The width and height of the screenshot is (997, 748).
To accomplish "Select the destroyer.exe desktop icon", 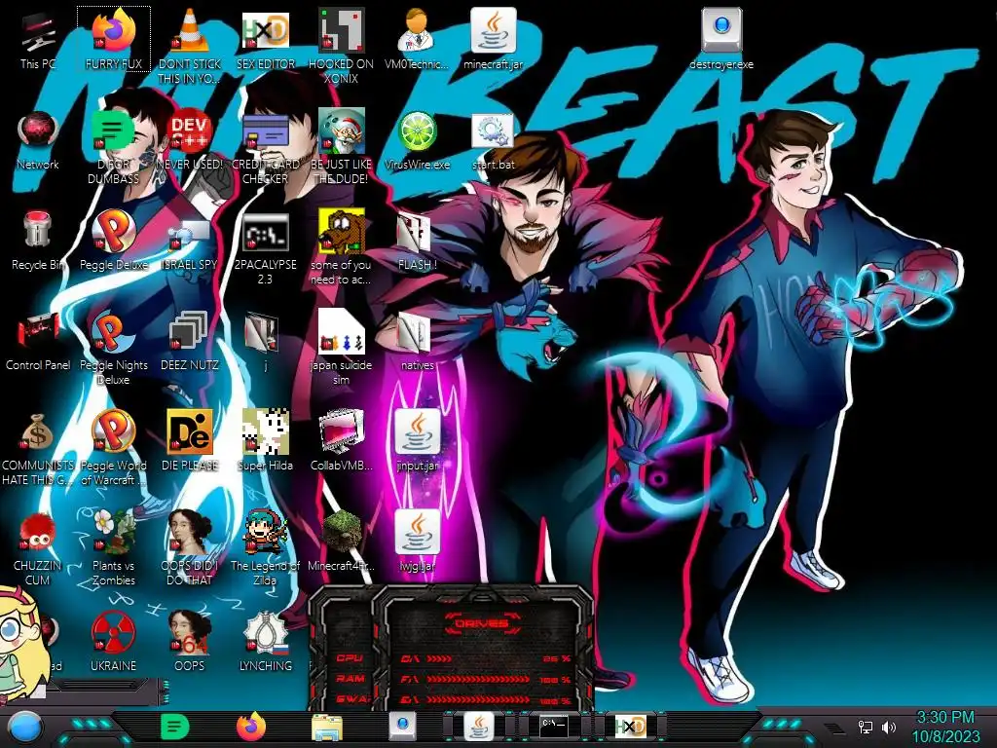I will 721,38.
